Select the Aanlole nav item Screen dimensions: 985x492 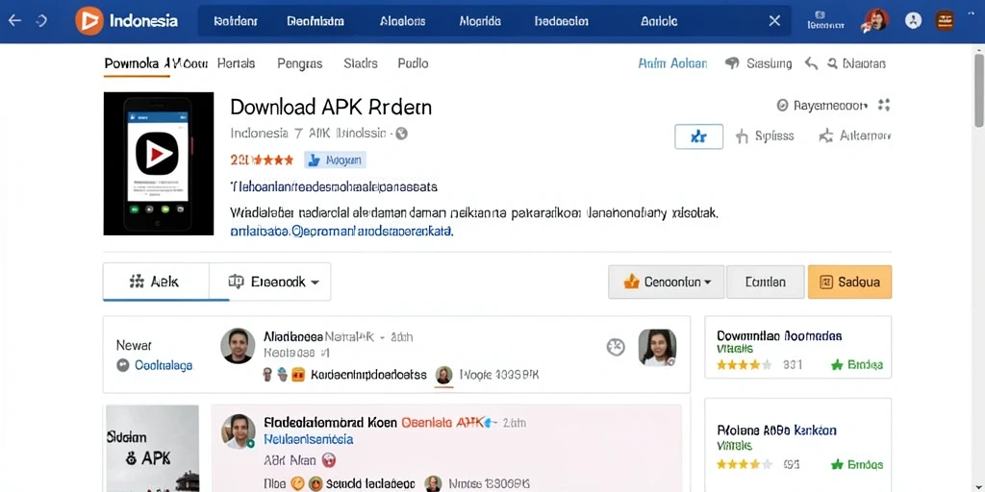[x=659, y=21]
